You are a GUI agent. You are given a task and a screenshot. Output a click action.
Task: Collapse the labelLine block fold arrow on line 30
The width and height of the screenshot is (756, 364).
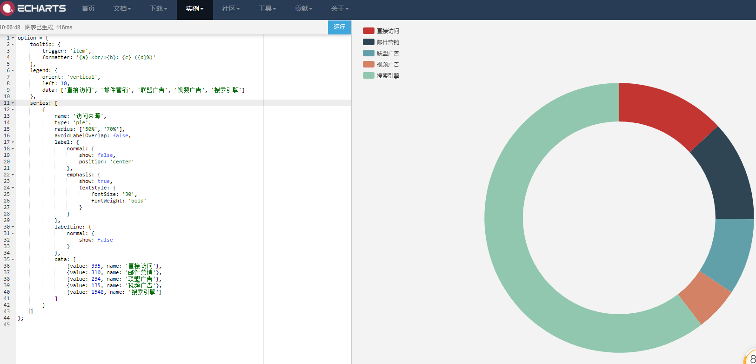tap(13, 227)
